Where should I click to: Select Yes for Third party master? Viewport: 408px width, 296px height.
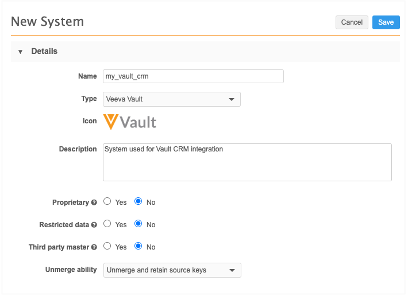pos(107,246)
